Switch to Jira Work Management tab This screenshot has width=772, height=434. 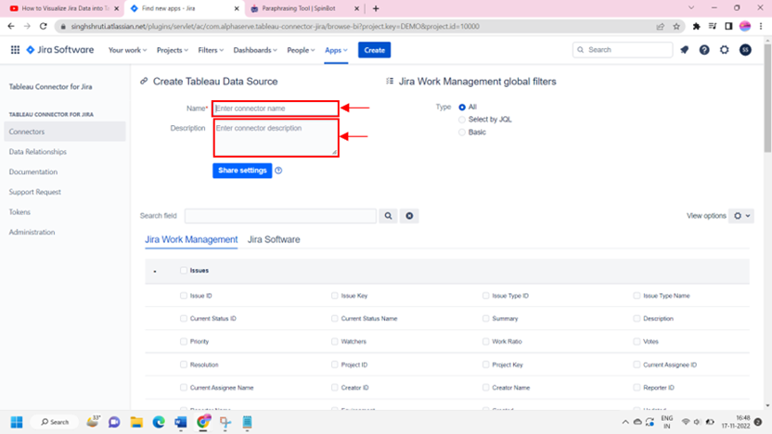pyautogui.click(x=191, y=239)
